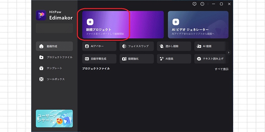The height and width of the screenshot is (132, 265).
Task: Maximize the Edimakor window
Action: (x=221, y=4)
